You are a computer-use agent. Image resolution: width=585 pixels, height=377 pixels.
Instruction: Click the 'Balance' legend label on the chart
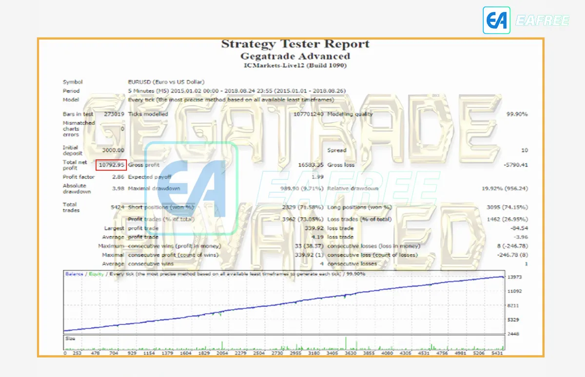point(75,274)
